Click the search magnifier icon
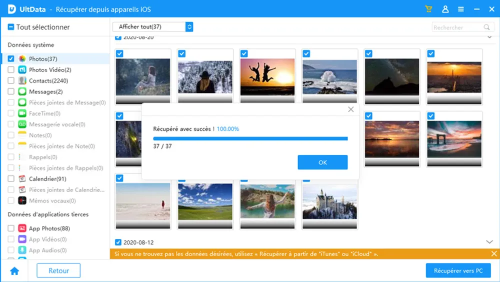Screen dimensions: 500x282 point(486,27)
